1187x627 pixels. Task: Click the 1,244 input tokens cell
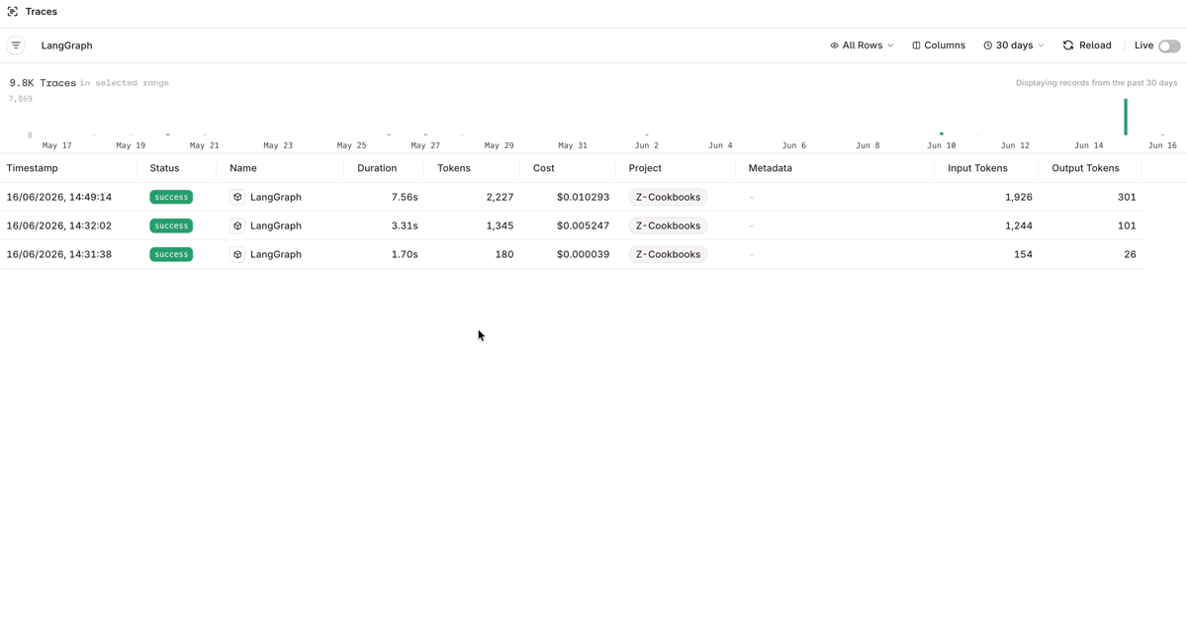click(x=1019, y=225)
